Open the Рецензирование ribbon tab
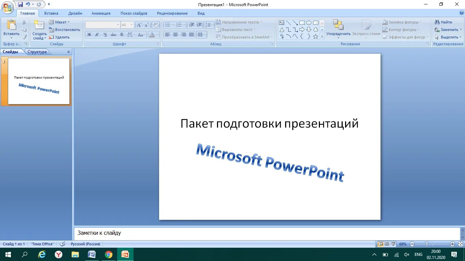 click(x=172, y=13)
